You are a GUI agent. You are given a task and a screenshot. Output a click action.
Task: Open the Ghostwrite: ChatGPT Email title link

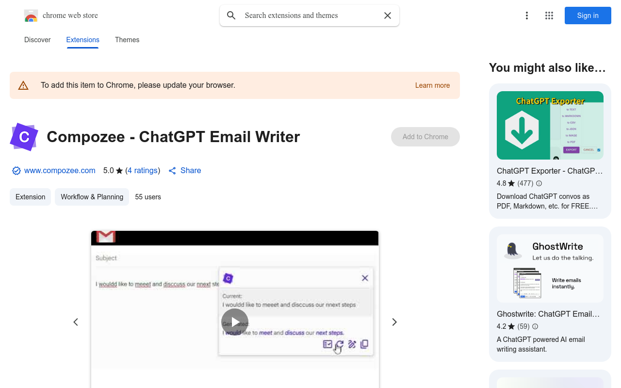pos(549,314)
